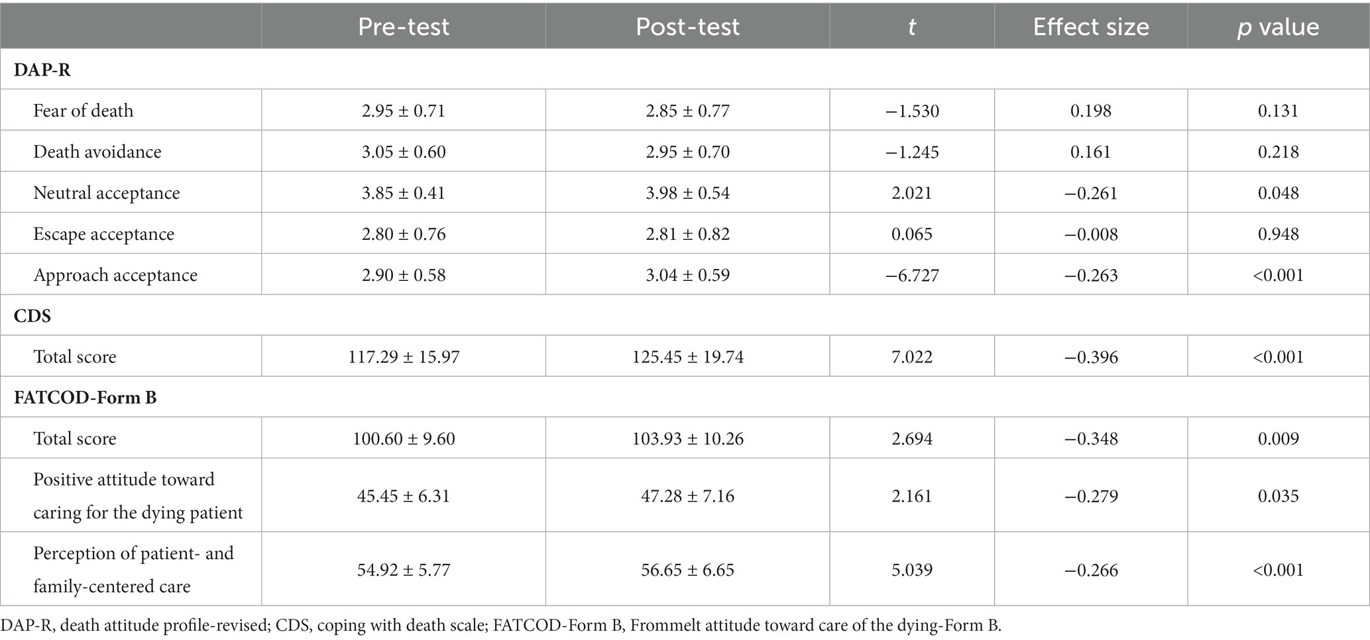1370x640 pixels.
Task: Select the FATCOD-Form B section heading
Action: [x=86, y=398]
